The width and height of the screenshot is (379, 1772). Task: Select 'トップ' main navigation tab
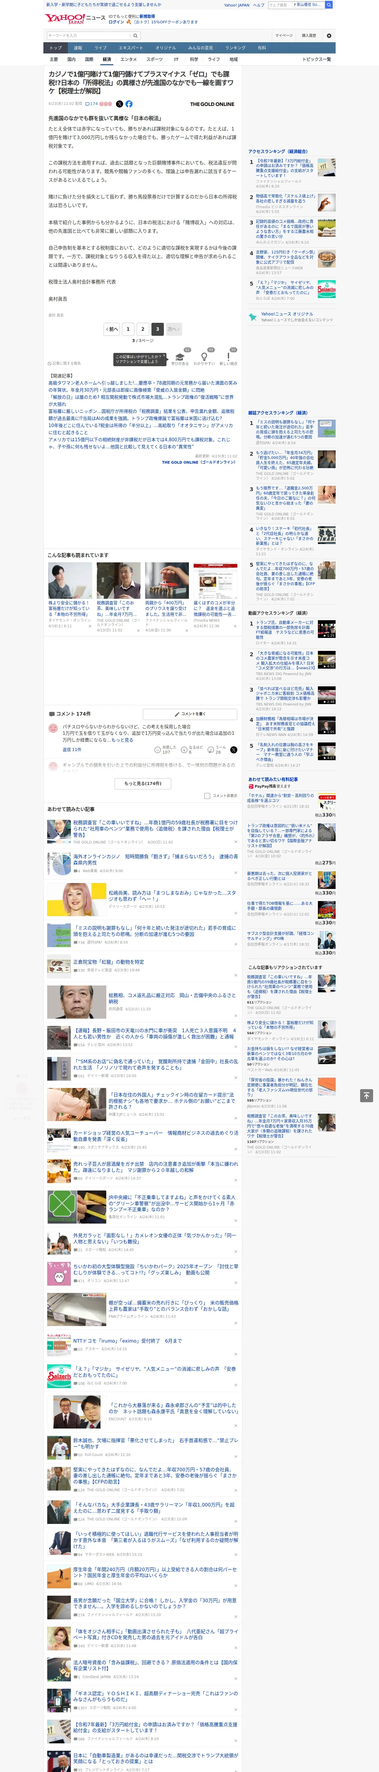56,48
